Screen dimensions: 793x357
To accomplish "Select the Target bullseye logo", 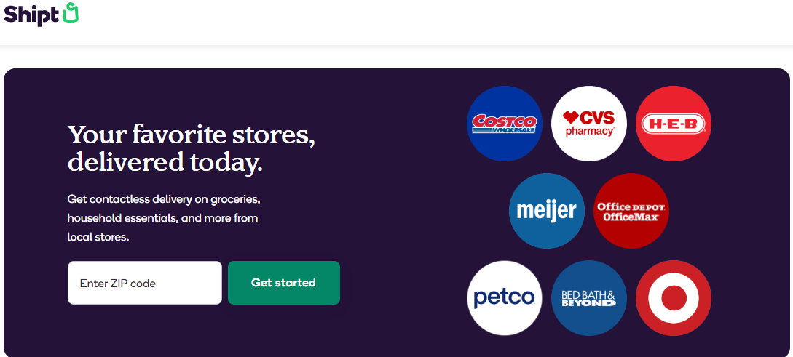I will tap(673, 298).
